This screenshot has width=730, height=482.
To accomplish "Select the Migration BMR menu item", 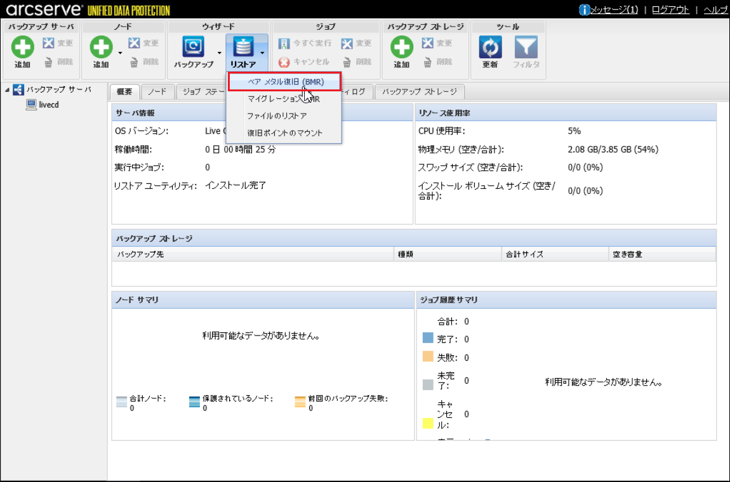I will (x=284, y=99).
